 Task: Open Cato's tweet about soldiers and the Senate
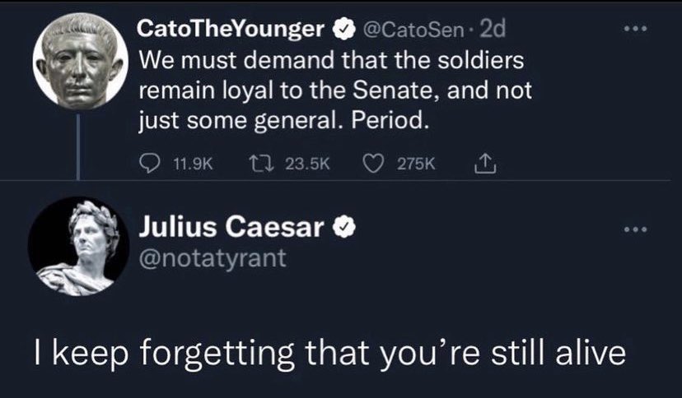(x=335, y=90)
